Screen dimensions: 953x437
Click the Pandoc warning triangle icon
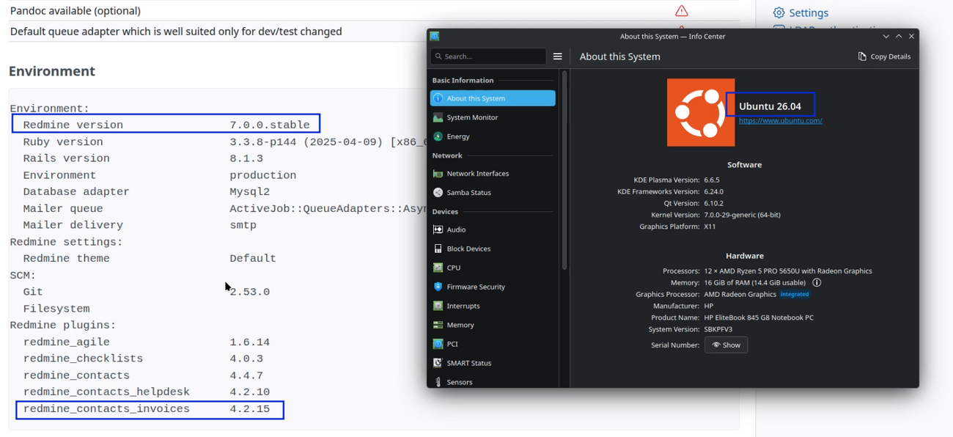pyautogui.click(x=682, y=10)
